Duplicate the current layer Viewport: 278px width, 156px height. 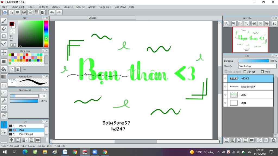259,140
